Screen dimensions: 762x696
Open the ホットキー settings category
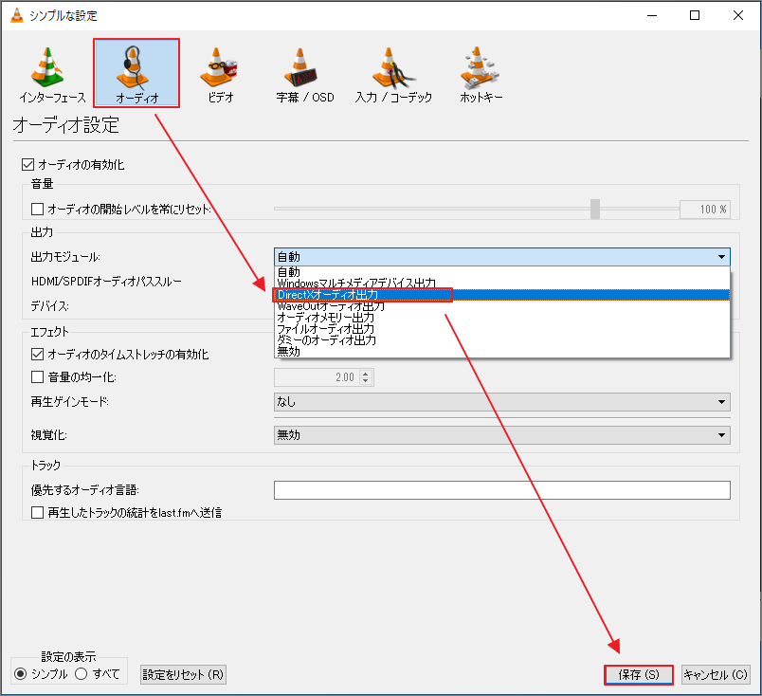click(481, 74)
